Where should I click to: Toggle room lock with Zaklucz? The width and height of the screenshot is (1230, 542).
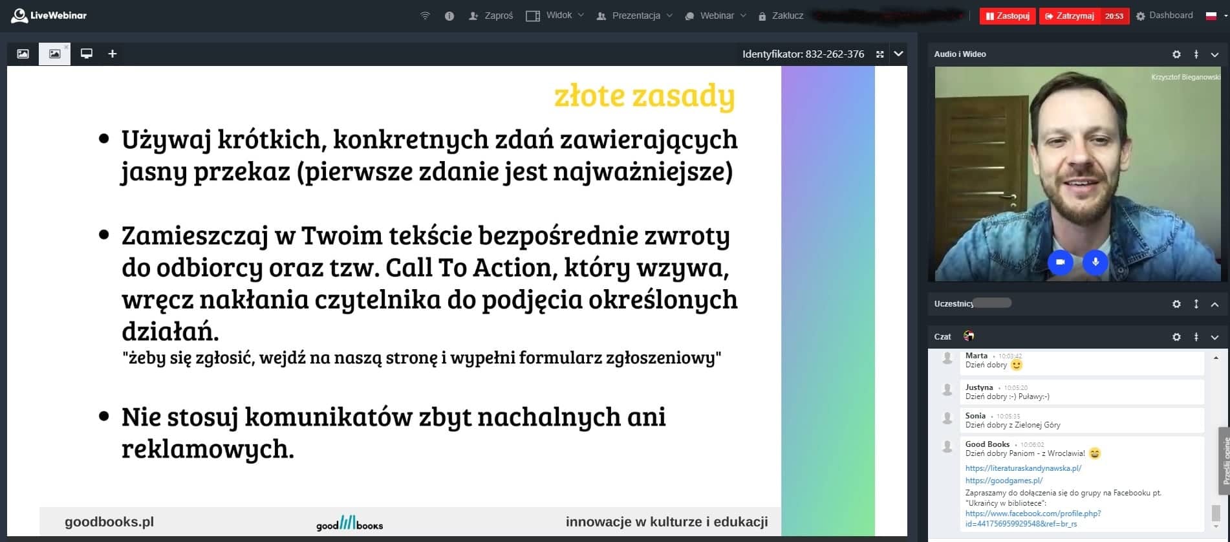point(781,16)
